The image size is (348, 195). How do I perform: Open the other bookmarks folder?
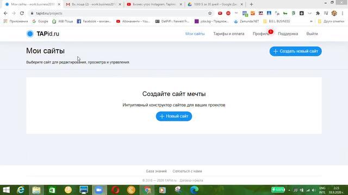[x=331, y=21]
